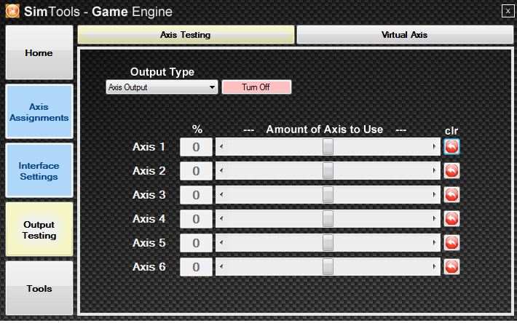Toggle output with the Turn Off button
The image size is (517, 323).
(x=256, y=87)
